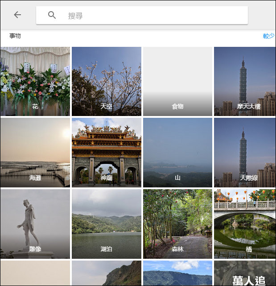Go back using the left arrow icon
Image resolution: width=276 pixels, height=286 pixels.
17,15
